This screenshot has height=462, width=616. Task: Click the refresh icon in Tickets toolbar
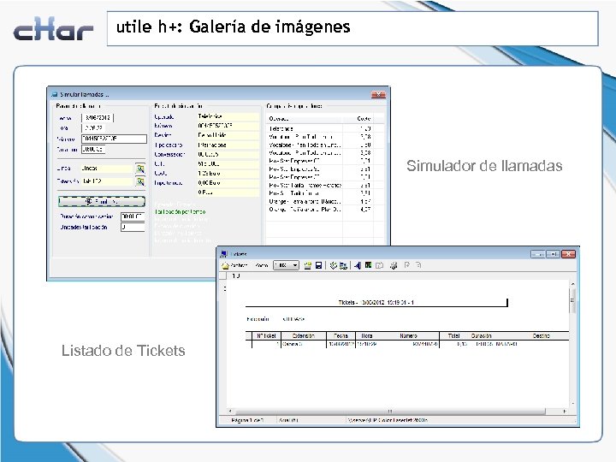[334, 265]
